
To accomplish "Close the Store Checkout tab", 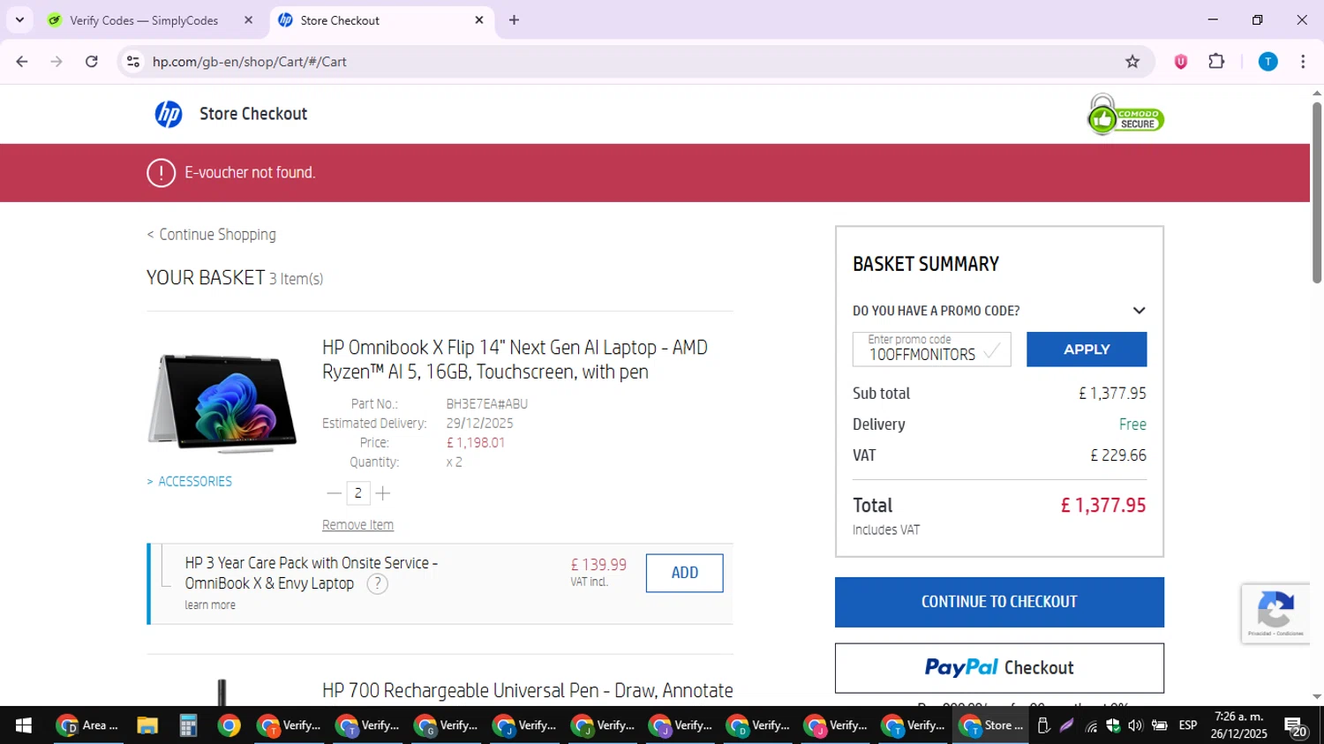I will point(479,20).
